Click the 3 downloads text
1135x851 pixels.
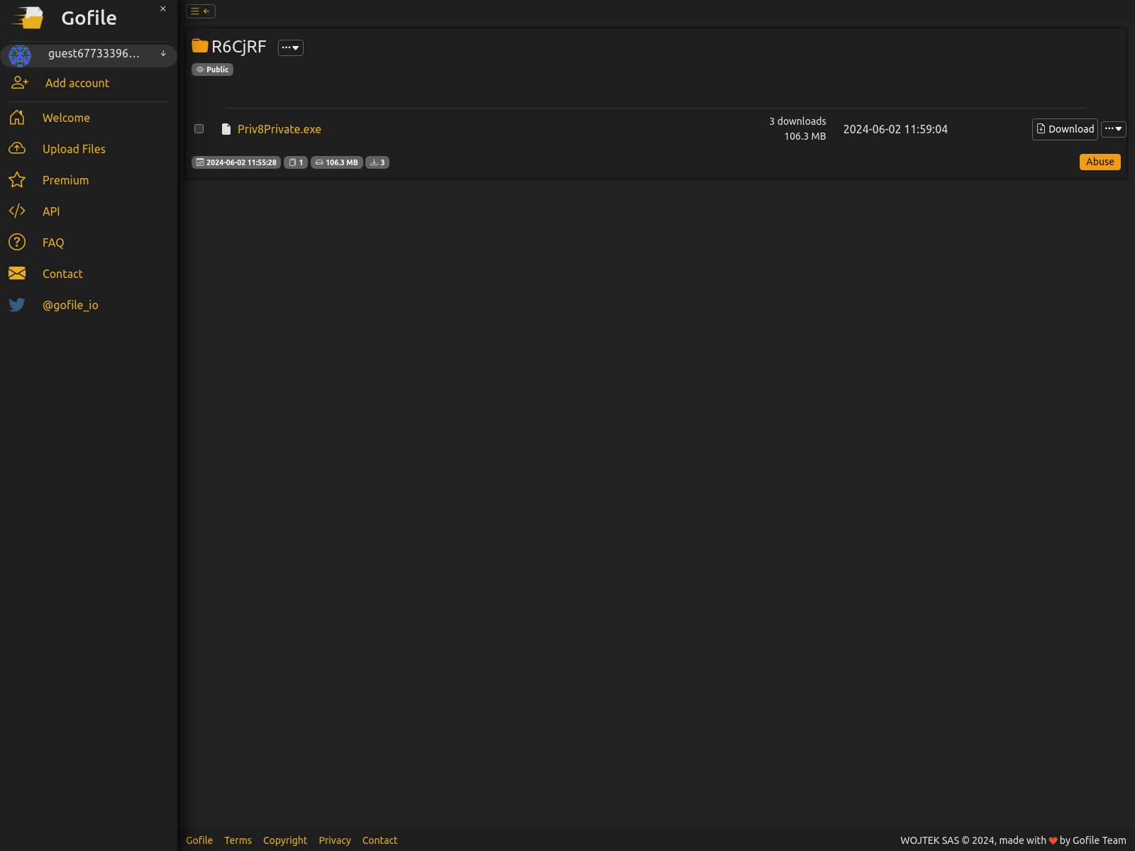pyautogui.click(x=797, y=121)
